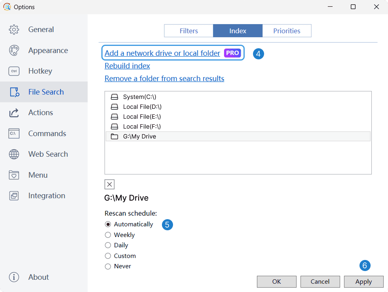Select Never rescan schedule
This screenshot has height=292, width=388.
(x=118, y=266)
